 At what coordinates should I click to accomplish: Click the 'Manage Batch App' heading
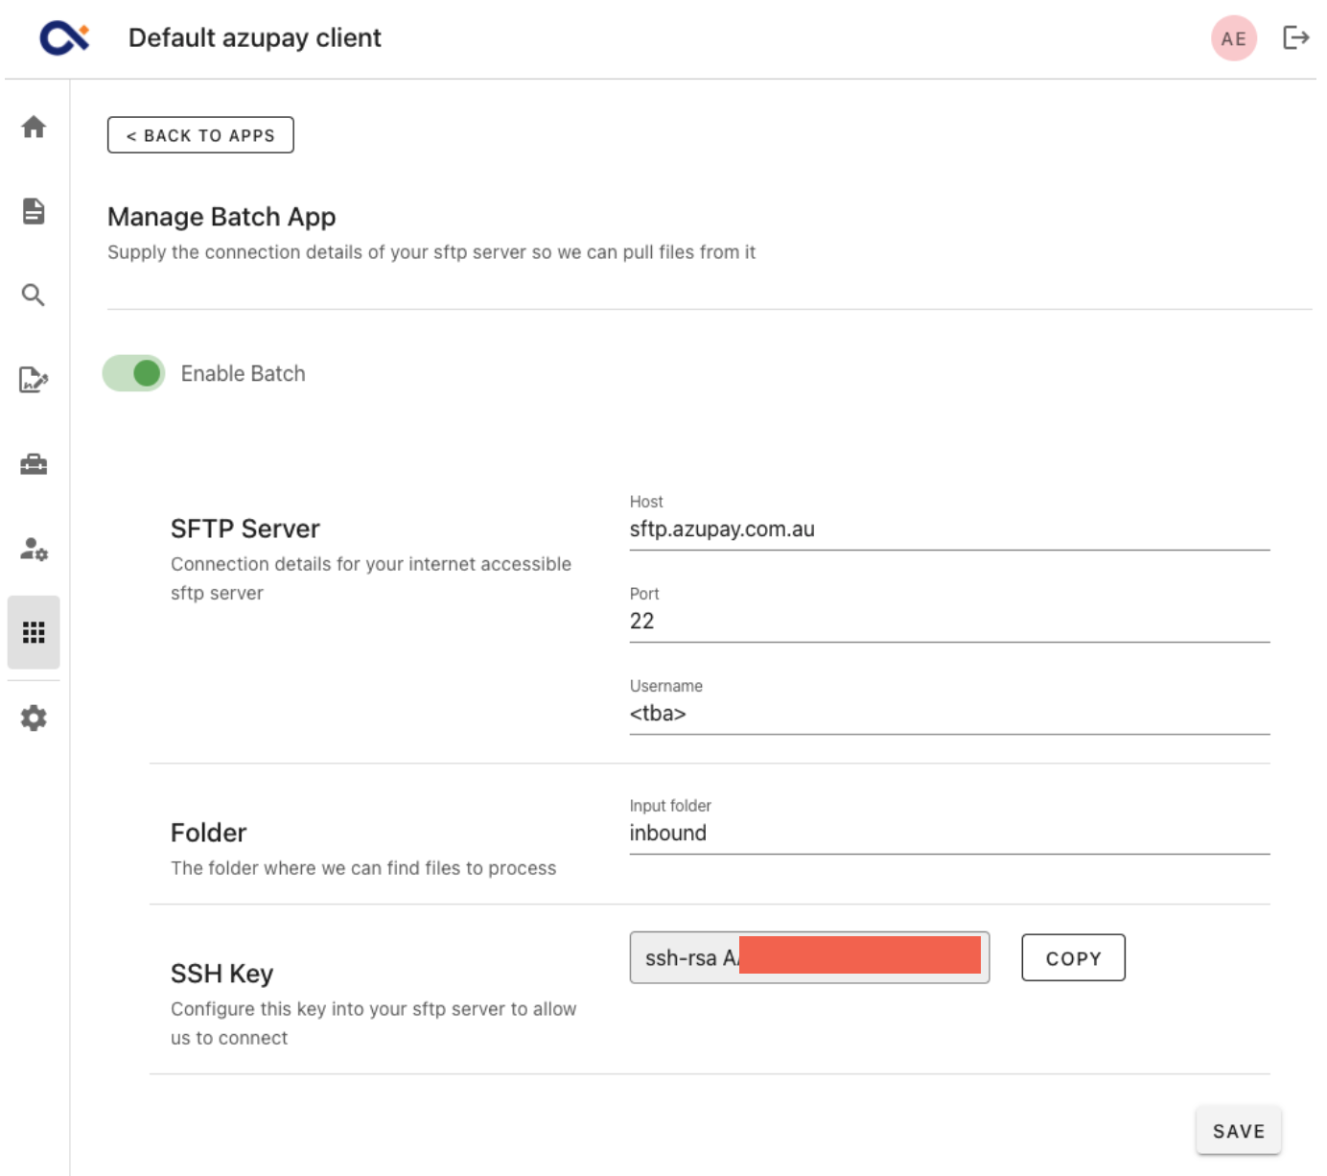(221, 217)
